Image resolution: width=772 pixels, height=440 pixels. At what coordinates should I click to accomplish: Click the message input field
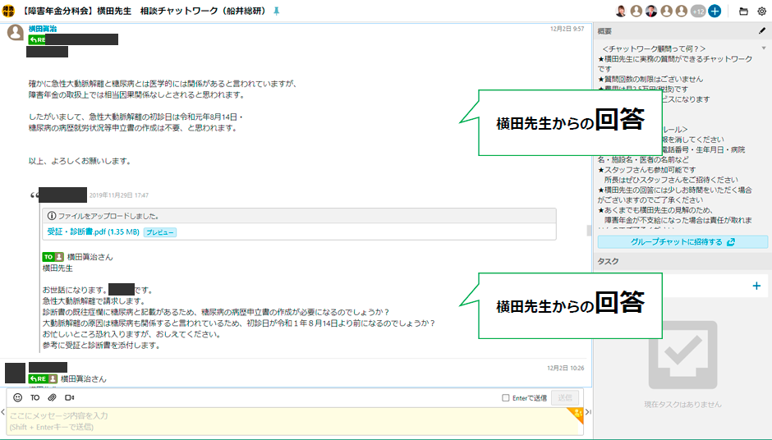[x=294, y=421]
